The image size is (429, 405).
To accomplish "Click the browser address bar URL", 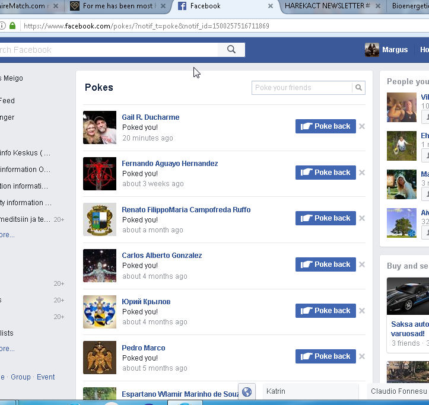I will coord(147,26).
